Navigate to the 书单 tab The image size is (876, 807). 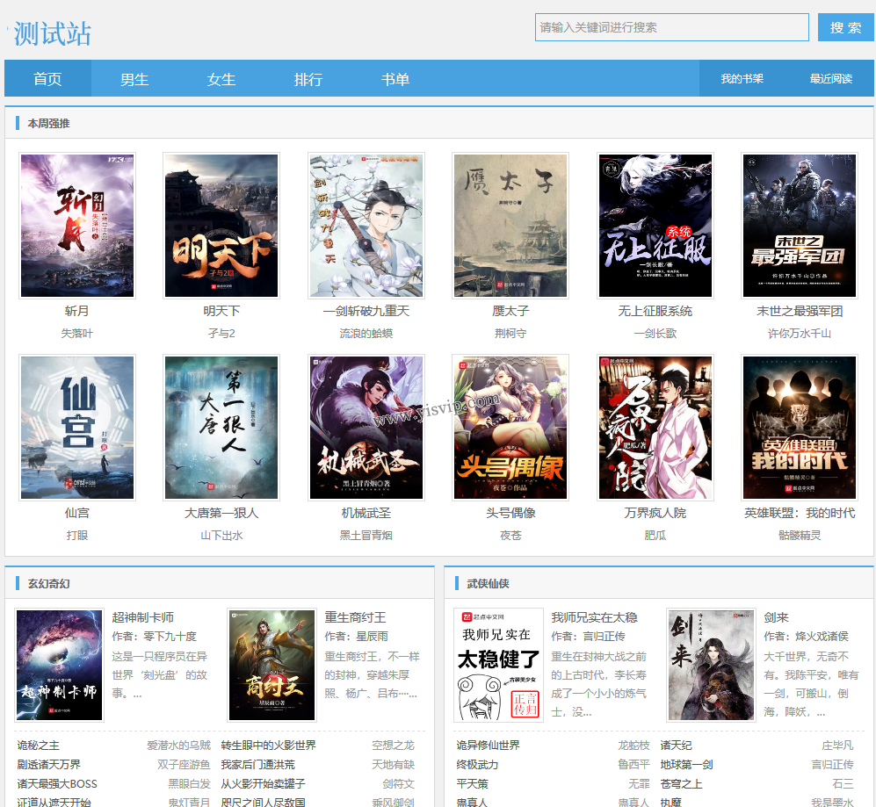pyautogui.click(x=395, y=79)
